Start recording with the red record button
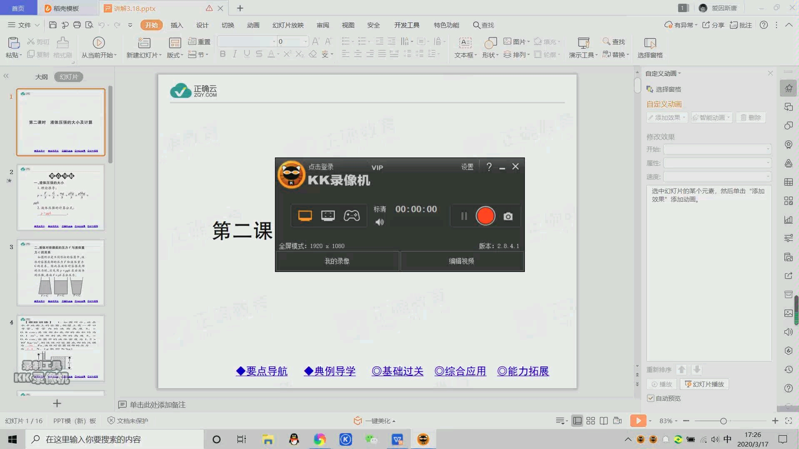 (x=485, y=216)
